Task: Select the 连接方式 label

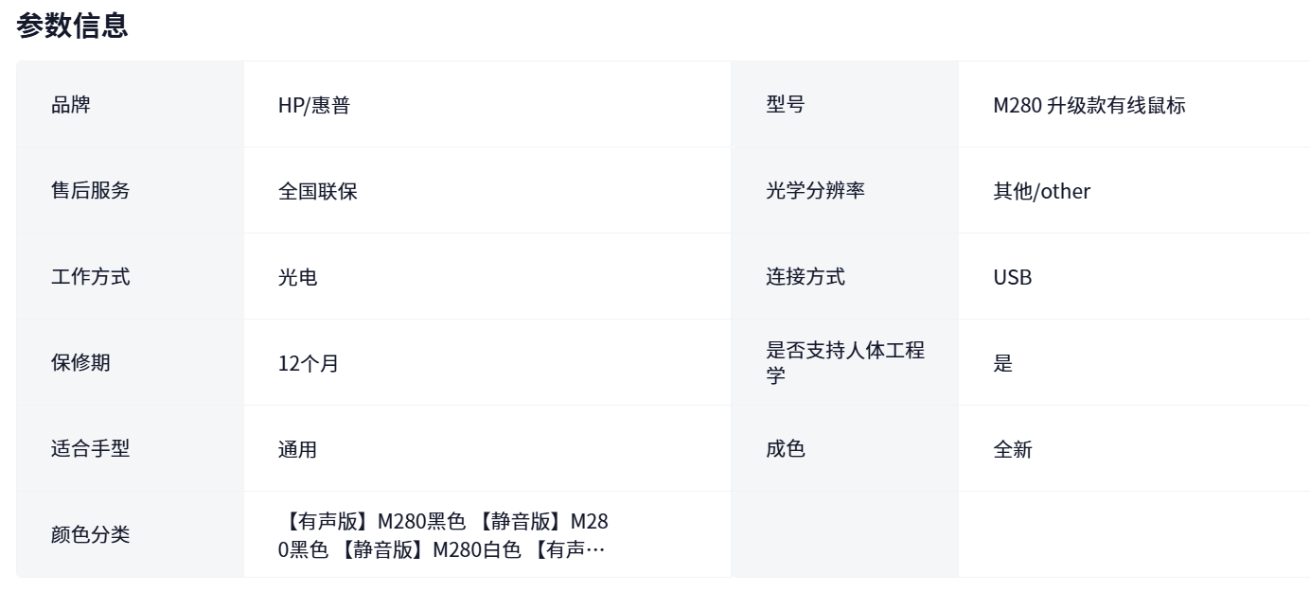Action: (x=805, y=277)
